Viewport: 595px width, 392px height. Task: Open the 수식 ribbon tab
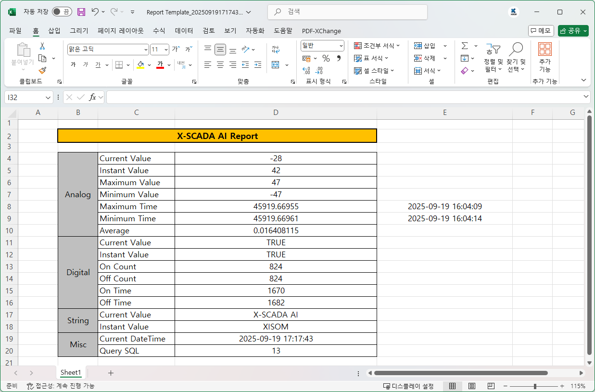click(x=159, y=31)
